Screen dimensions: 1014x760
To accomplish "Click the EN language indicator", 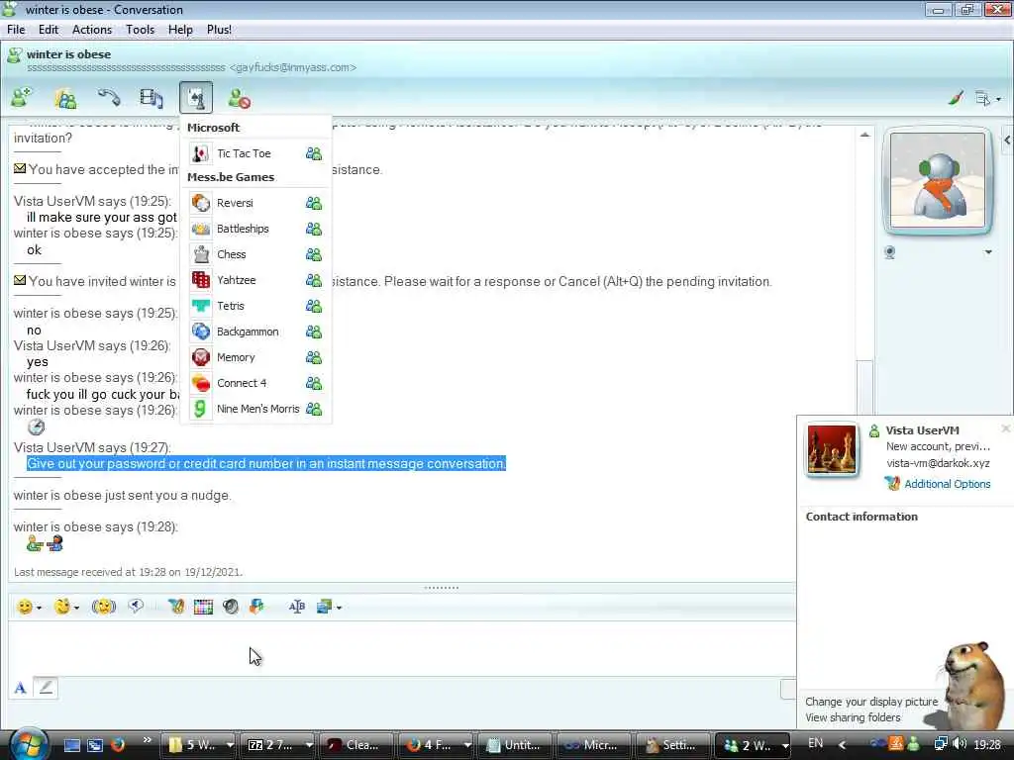I will [x=816, y=743].
